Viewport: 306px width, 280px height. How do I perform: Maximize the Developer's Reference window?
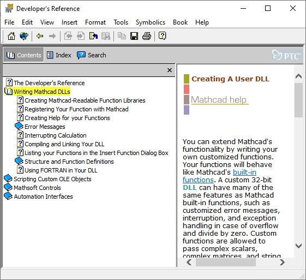tap(268, 8)
